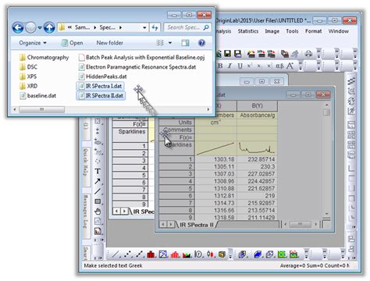
Task: Expand the Spec... breadcrumb arrow
Action: click(x=120, y=27)
